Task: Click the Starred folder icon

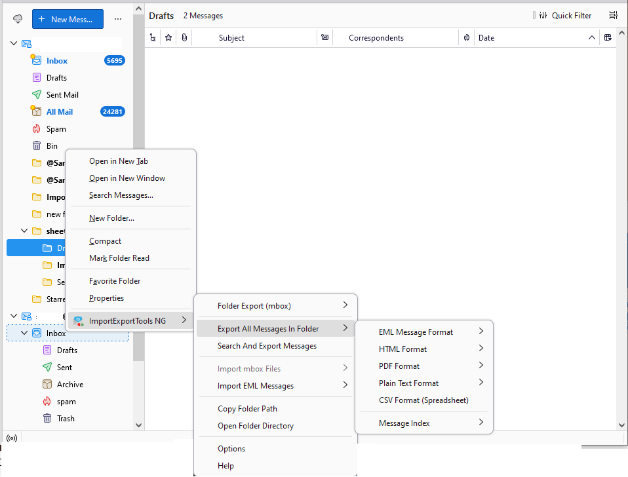Action: tap(37, 299)
